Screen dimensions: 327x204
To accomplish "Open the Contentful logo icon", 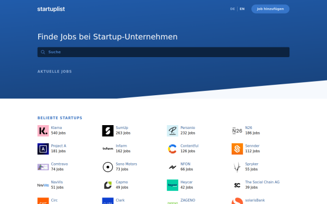I will pos(172,149).
